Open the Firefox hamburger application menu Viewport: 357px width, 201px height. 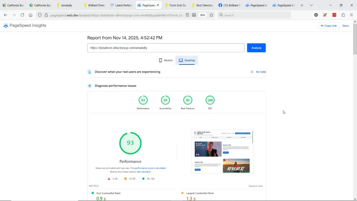coord(351,15)
